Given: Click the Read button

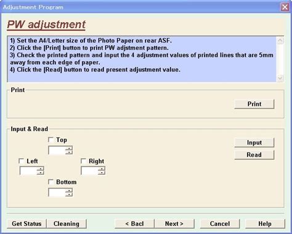Looking at the screenshot, I should pyautogui.click(x=254, y=155).
